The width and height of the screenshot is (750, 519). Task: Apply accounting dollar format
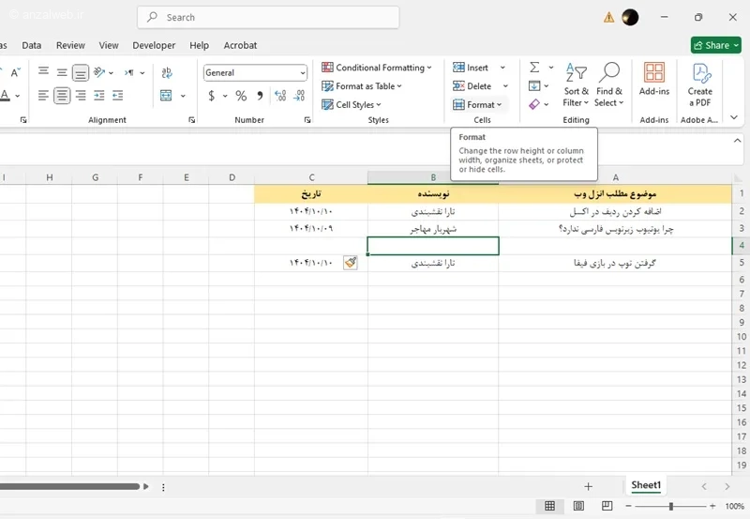[212, 96]
